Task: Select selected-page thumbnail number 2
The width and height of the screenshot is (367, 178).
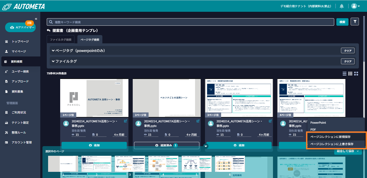Action: [x=96, y=164]
